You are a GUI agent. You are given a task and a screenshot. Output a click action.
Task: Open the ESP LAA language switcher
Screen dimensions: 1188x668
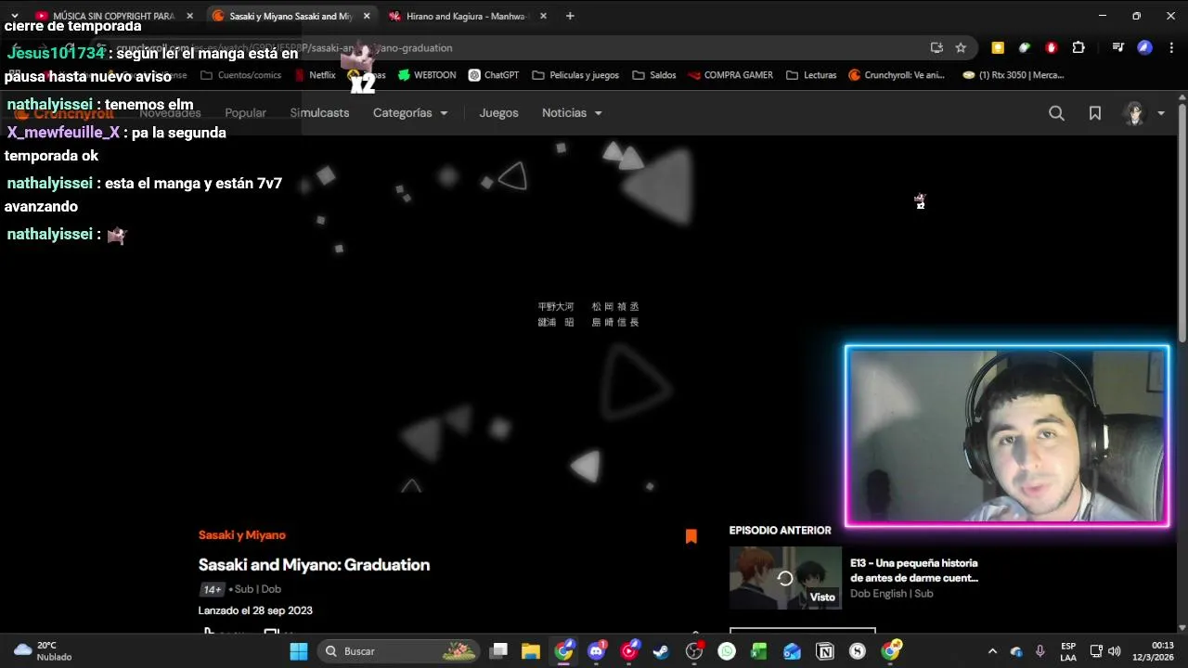click(1068, 651)
